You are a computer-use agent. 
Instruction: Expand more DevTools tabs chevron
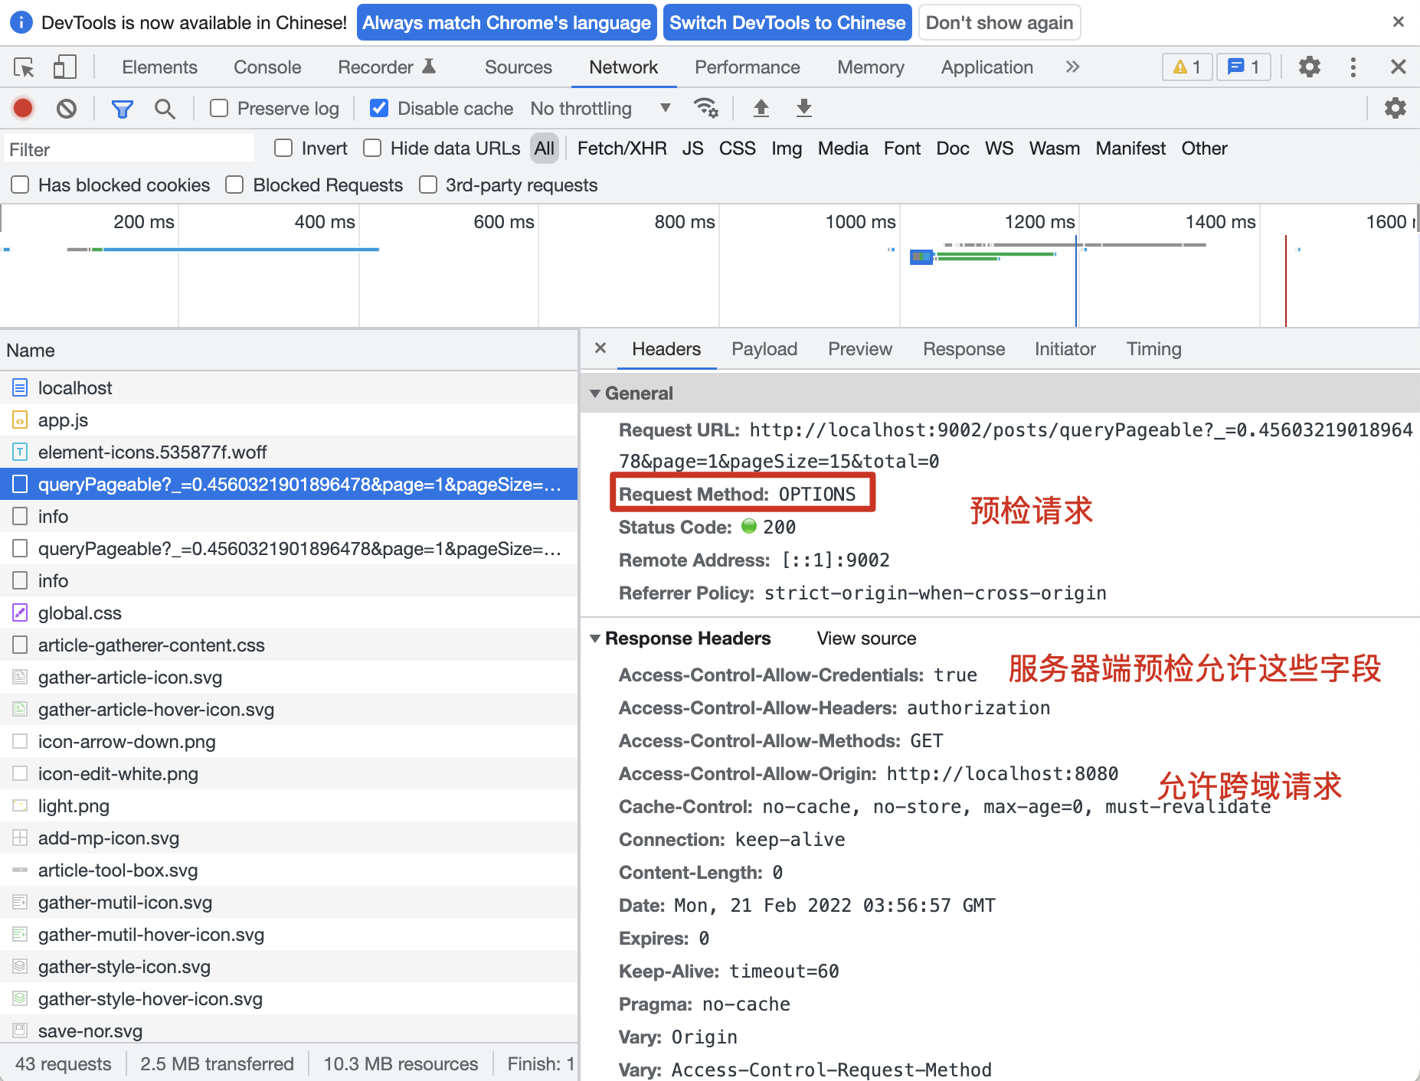(1072, 67)
